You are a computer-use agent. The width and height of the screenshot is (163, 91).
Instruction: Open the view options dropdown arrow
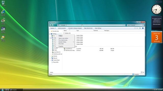(137, 28)
